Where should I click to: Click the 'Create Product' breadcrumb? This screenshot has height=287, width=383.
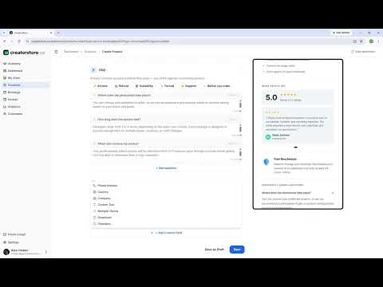pyautogui.click(x=113, y=52)
